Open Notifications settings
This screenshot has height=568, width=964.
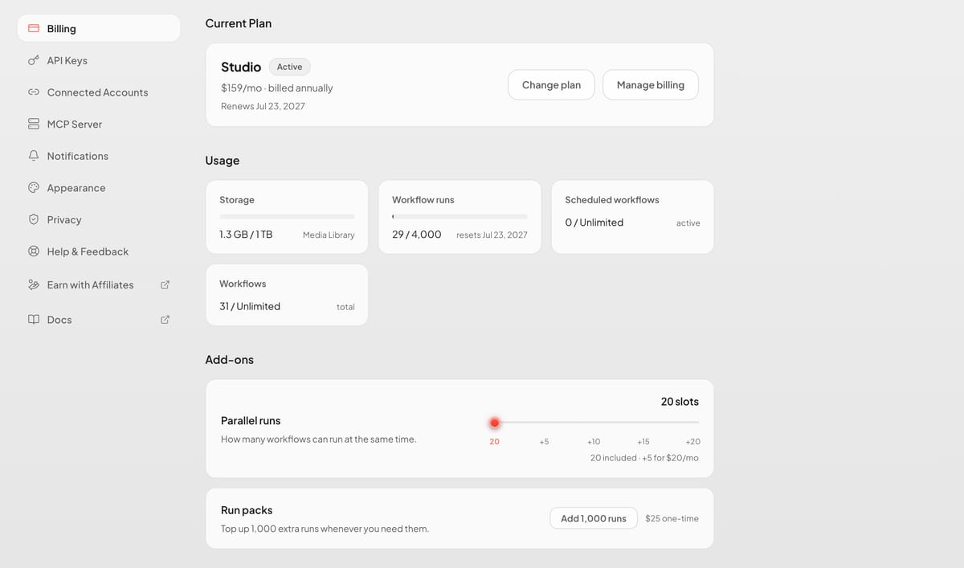click(99, 156)
